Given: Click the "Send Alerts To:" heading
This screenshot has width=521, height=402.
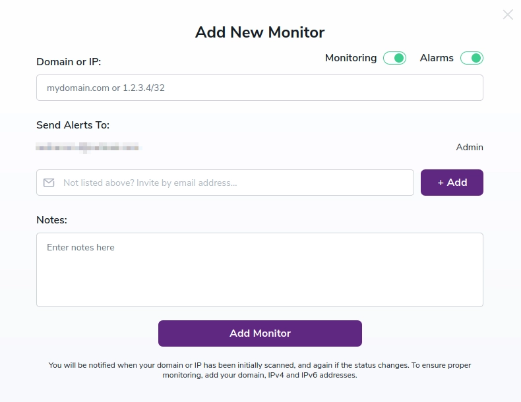Looking at the screenshot, I should point(73,125).
